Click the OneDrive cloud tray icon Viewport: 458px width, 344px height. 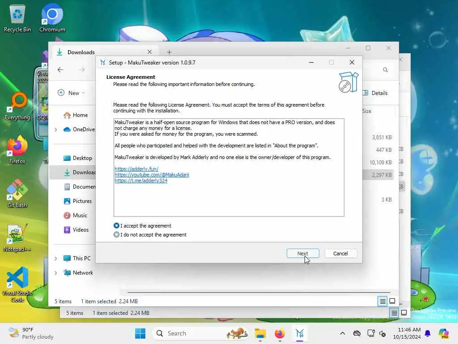click(356, 333)
